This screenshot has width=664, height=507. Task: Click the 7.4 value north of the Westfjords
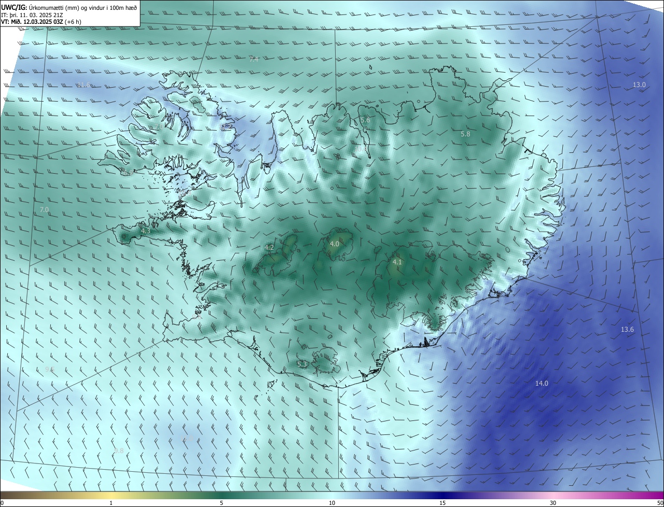(254, 60)
